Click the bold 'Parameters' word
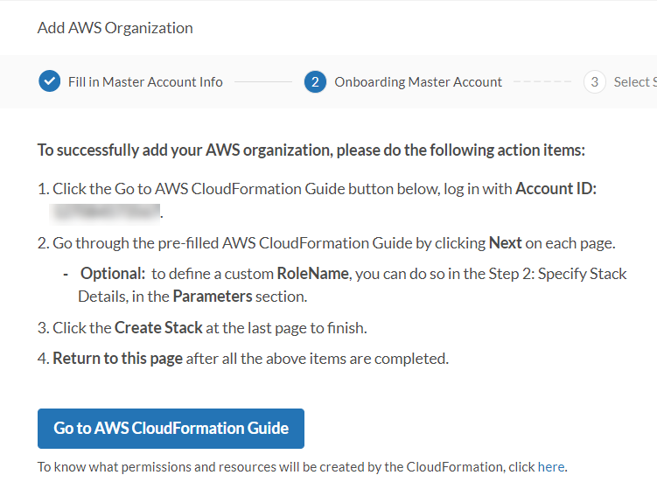 tap(213, 297)
